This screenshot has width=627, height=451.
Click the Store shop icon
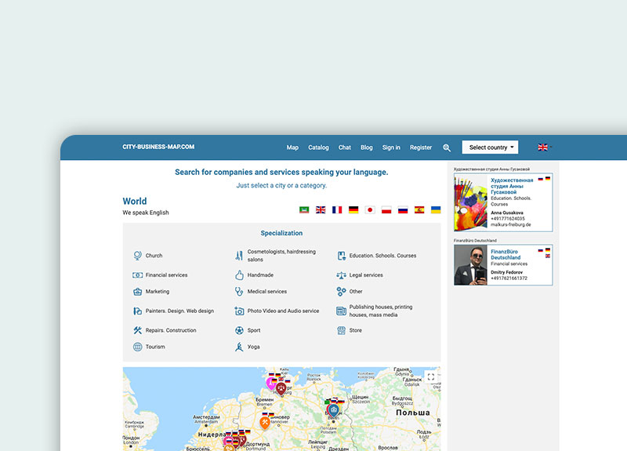tap(341, 330)
